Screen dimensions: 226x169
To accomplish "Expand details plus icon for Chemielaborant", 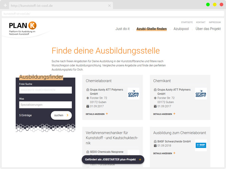I will (107, 114).
